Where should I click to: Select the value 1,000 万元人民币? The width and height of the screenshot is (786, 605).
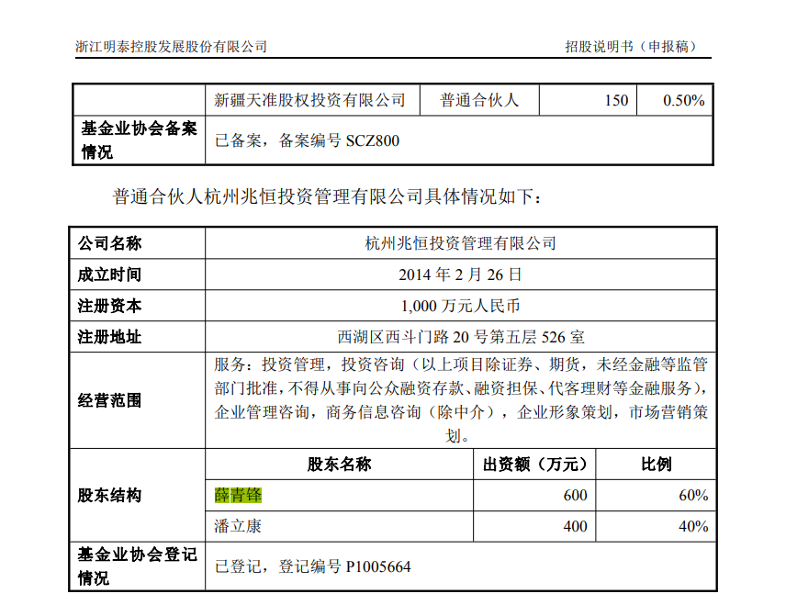(460, 306)
